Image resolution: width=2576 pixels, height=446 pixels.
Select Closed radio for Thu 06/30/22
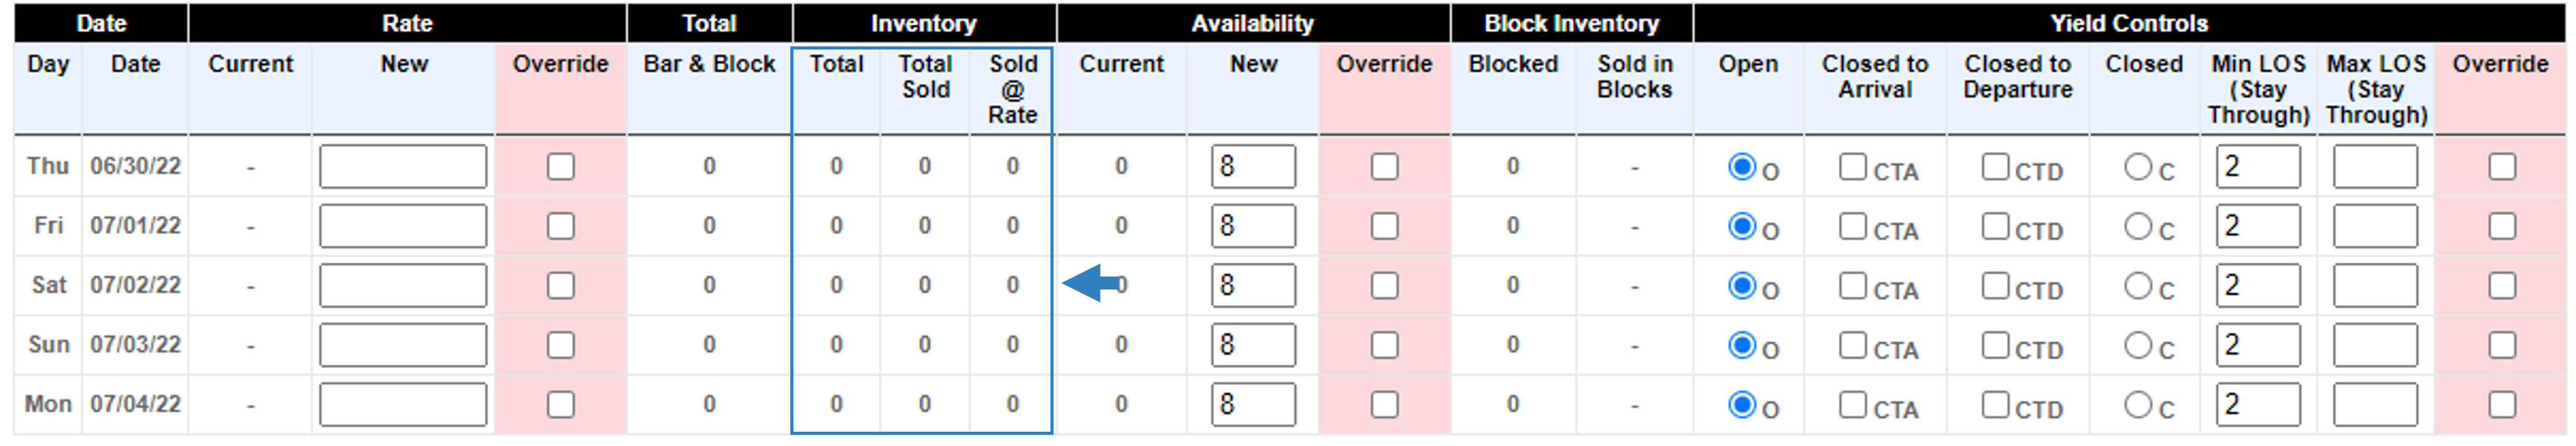[x=2138, y=166]
